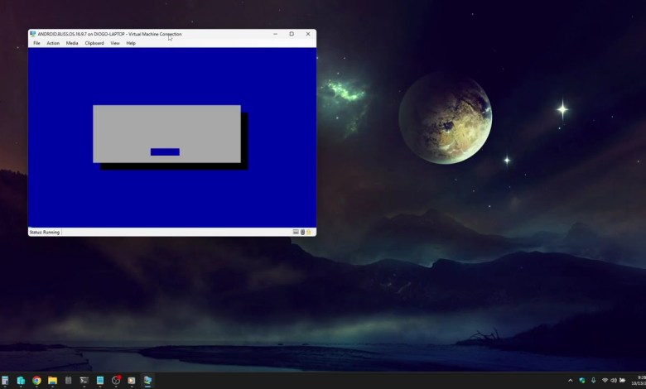Image resolution: width=646 pixels, height=389 pixels.
Task: Click the battery icon in the system tray
Action: point(622,381)
